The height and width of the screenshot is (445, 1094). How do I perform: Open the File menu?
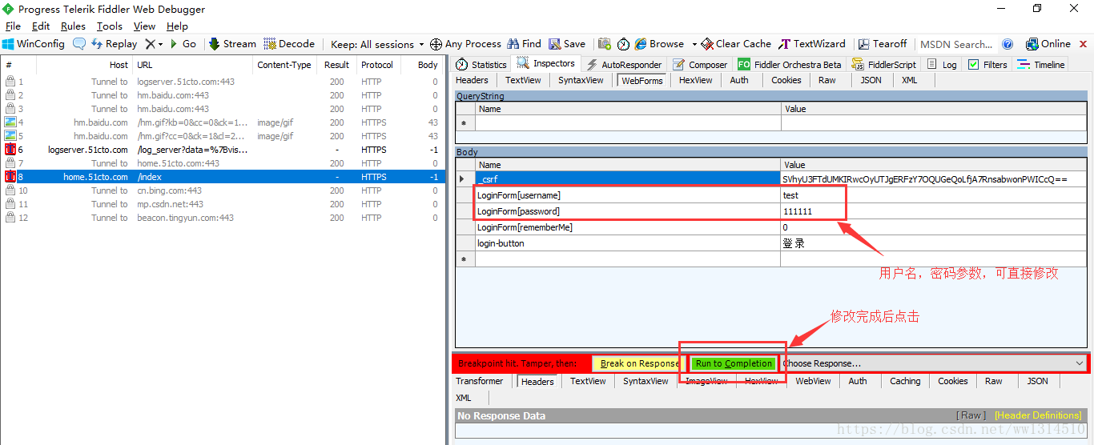tap(14, 26)
